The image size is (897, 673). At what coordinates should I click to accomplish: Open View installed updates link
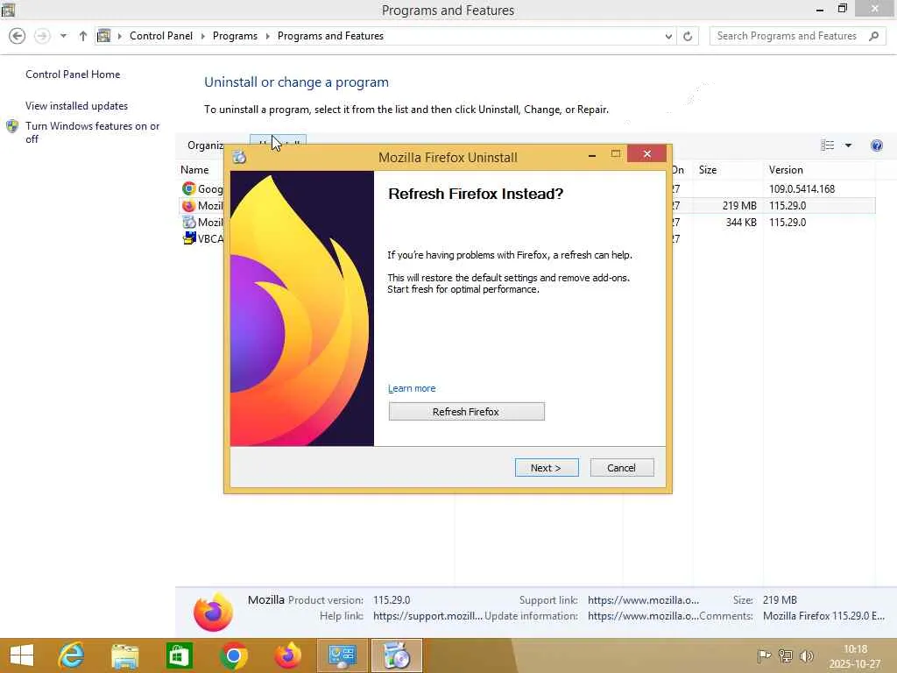77,106
